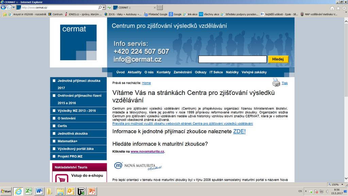Open IDOS Vlaky + Autobusy bookmark

click(x=123, y=14)
